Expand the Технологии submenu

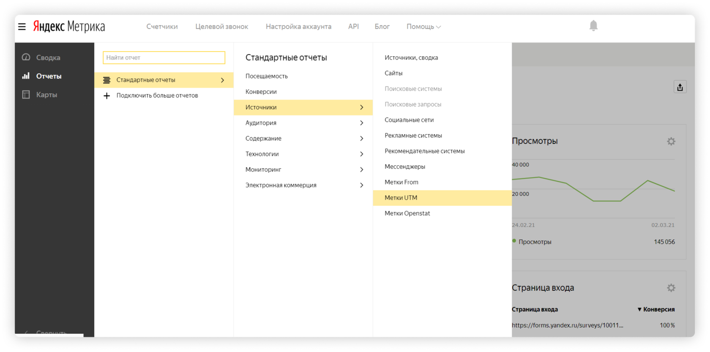[x=303, y=154]
